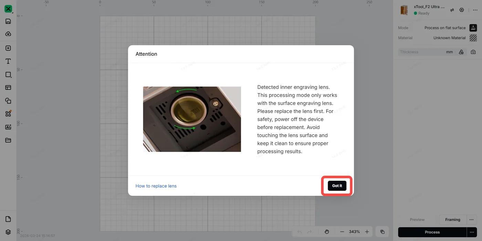Toggle the hand pan tool
Viewport: 482px width, 241px height.
(x=327, y=232)
